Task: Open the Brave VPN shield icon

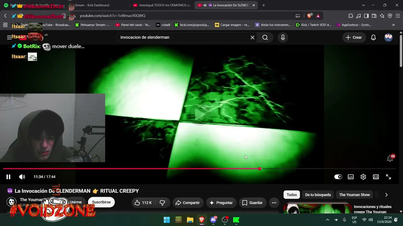Action: 390,16
